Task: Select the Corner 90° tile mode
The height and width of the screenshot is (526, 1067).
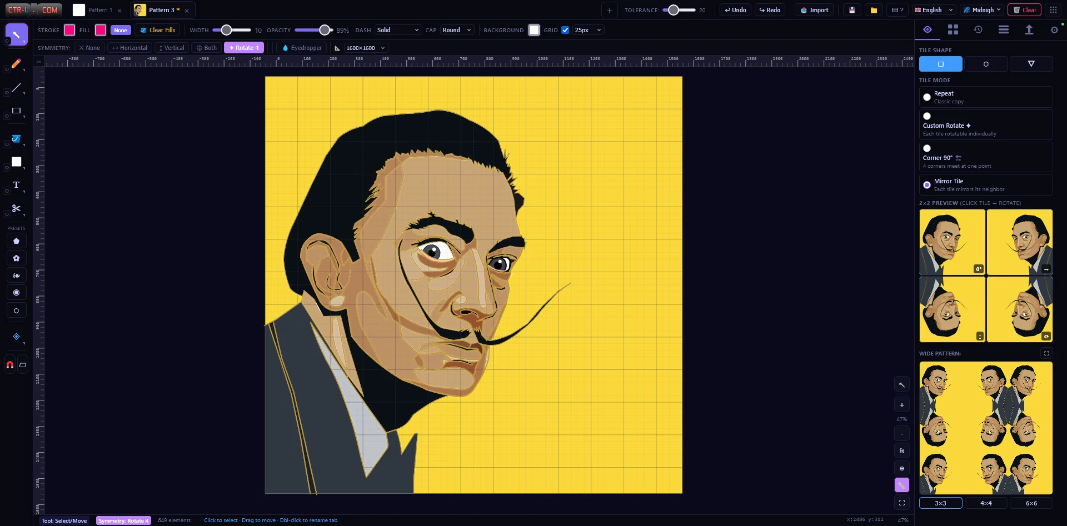Action: click(x=986, y=157)
